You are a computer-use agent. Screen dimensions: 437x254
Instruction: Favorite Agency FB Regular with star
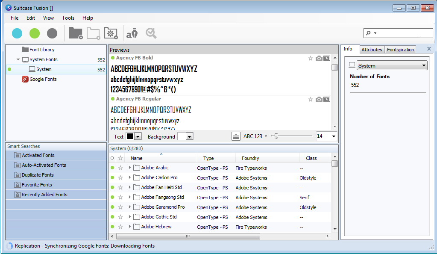tap(310, 99)
